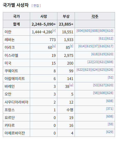Screen dimensions: 124x142
Task: Open citation [604] in the 이란 row
Action: pos(80,31)
